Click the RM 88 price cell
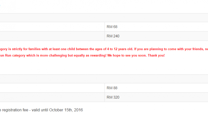The height and width of the screenshot is (115, 208). click(x=156, y=88)
